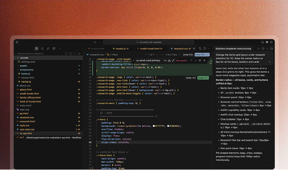Screen dimensions: 288x170
Task: Open family-offices.html in explorer
Action: (x=48, y=98)
